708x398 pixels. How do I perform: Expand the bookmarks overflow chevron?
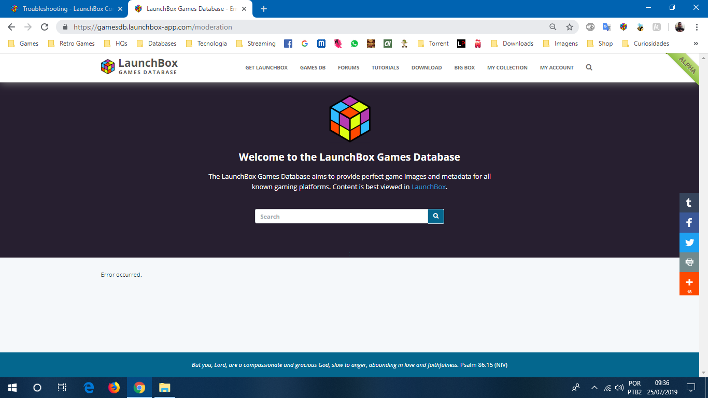[x=696, y=44]
